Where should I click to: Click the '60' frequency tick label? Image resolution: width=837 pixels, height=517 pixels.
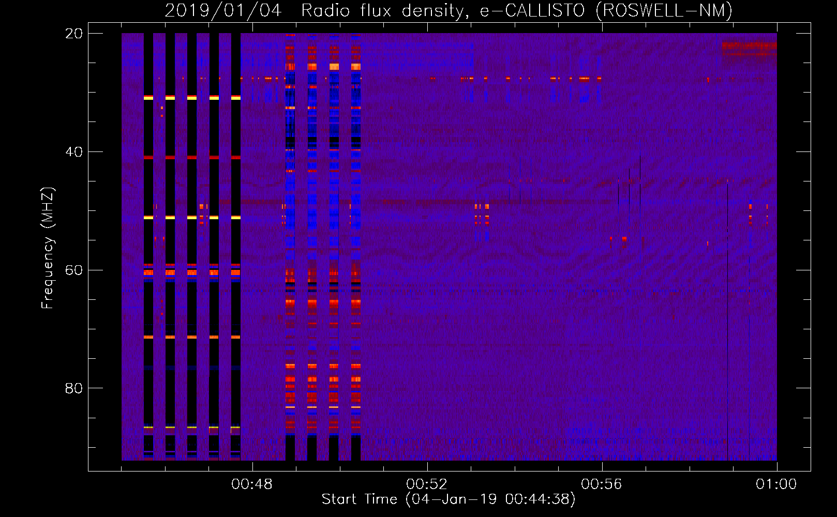click(74, 270)
